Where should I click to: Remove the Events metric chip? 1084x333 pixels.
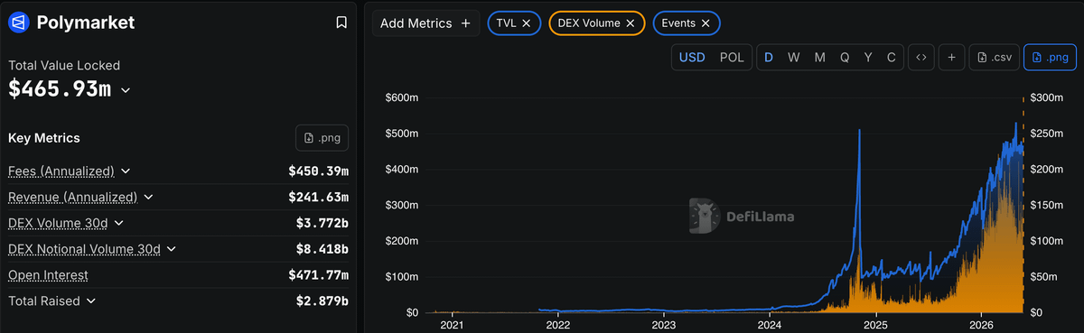[x=706, y=23]
